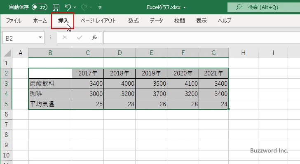Click the Undo arrow icon

(68, 7)
